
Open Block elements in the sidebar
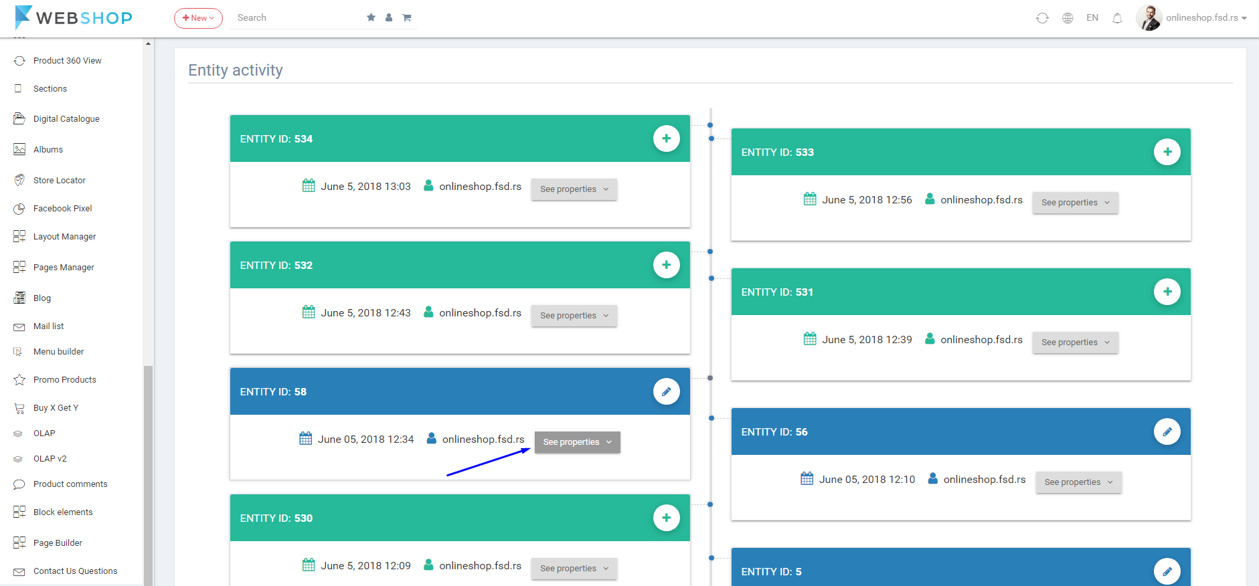(x=63, y=512)
